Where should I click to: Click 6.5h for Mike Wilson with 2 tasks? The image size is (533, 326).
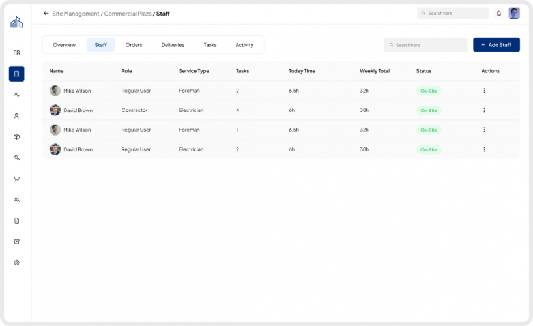(294, 91)
